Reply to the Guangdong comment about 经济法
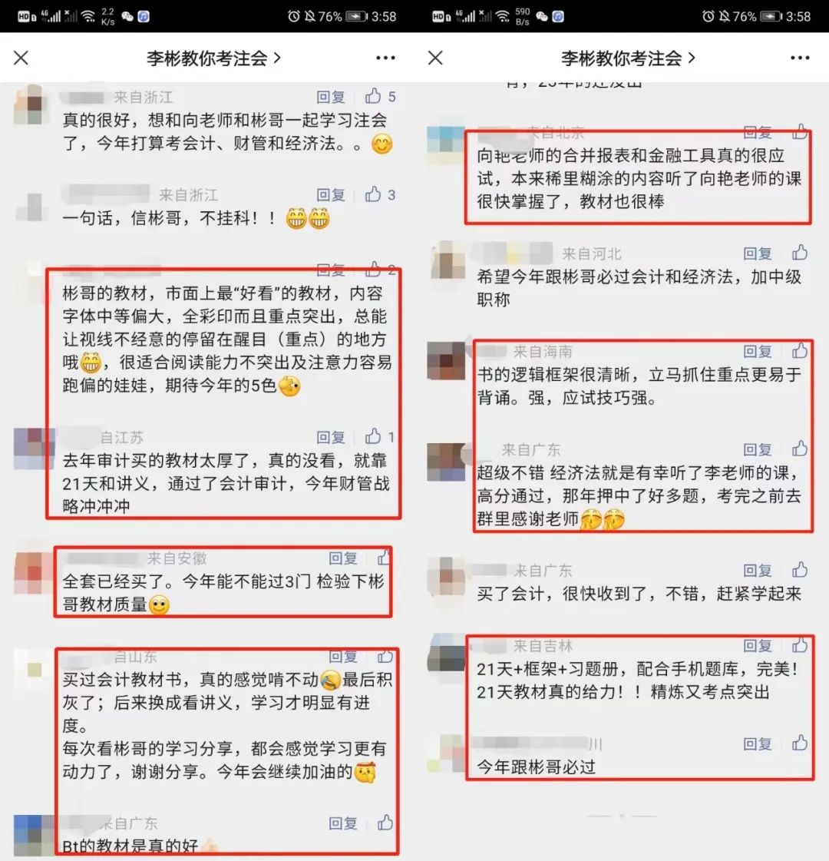Viewport: 829px width, 861px height. tap(758, 450)
